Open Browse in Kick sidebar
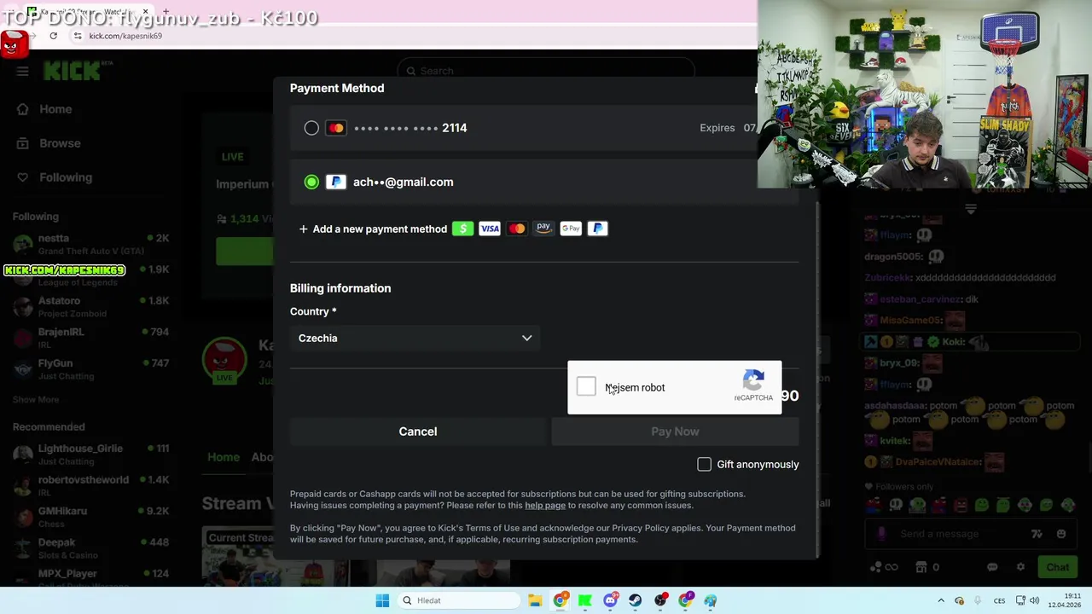The height and width of the screenshot is (614, 1092). tap(49, 143)
